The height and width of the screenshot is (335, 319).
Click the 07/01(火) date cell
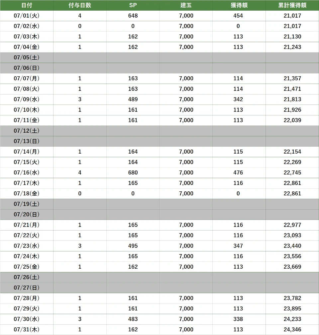coord(27,16)
